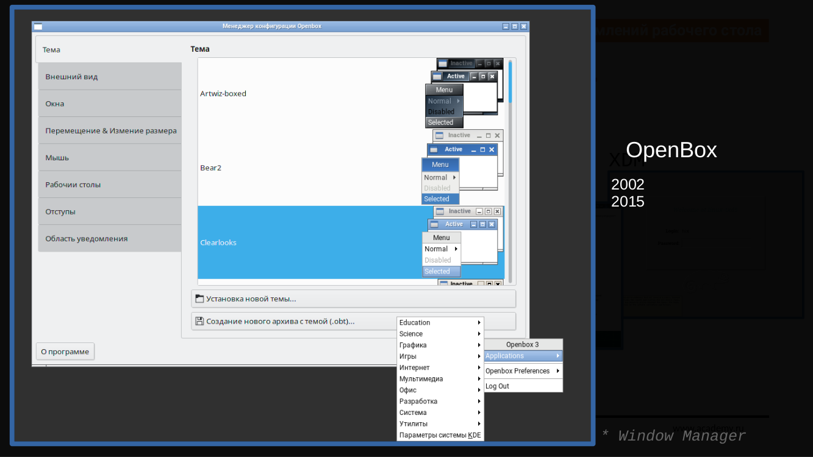Switch to the Тема tab
Image resolution: width=813 pixels, height=457 pixels.
pos(109,49)
